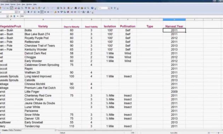Insert the Sum function
This screenshot has width=223, height=134.
pos(14,16)
